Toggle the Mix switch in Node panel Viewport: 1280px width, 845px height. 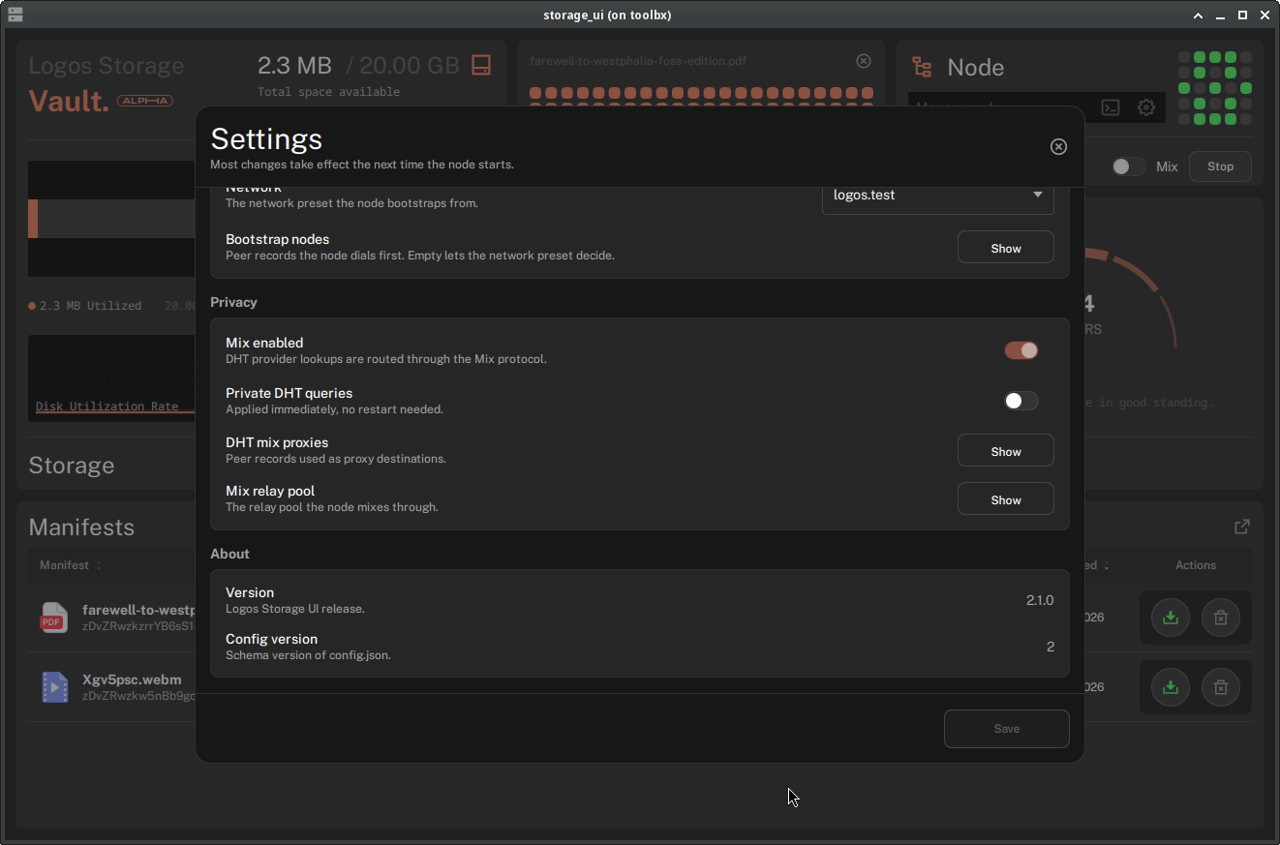click(x=1128, y=166)
